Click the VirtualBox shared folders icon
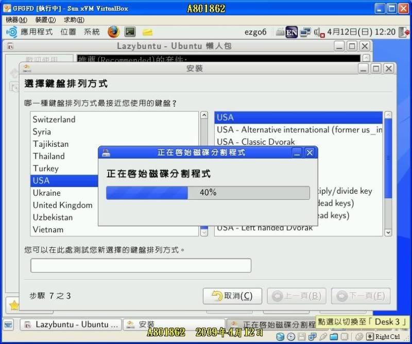Image resolution: width=412 pixels, height=344 pixels. pos(334,337)
